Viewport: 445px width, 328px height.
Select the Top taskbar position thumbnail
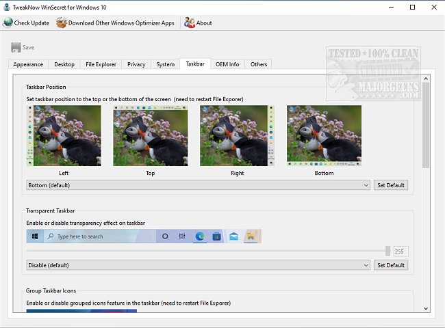pyautogui.click(x=151, y=136)
